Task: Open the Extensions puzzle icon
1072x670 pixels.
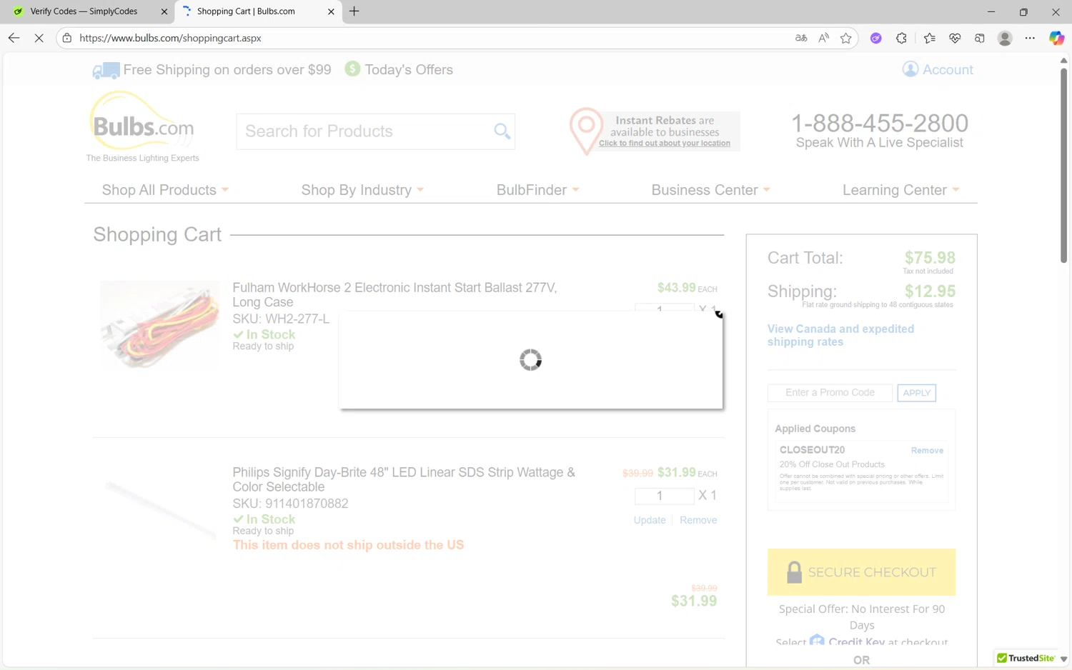Action: 901,38
